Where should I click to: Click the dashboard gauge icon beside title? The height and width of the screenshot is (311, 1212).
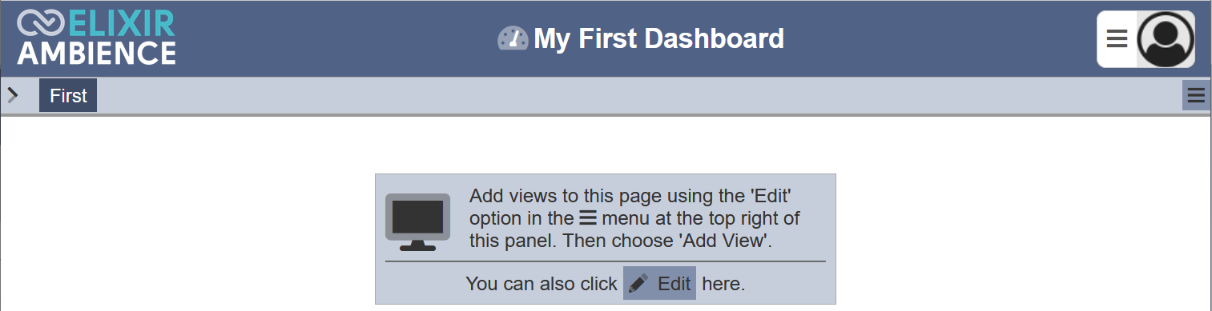point(513,38)
